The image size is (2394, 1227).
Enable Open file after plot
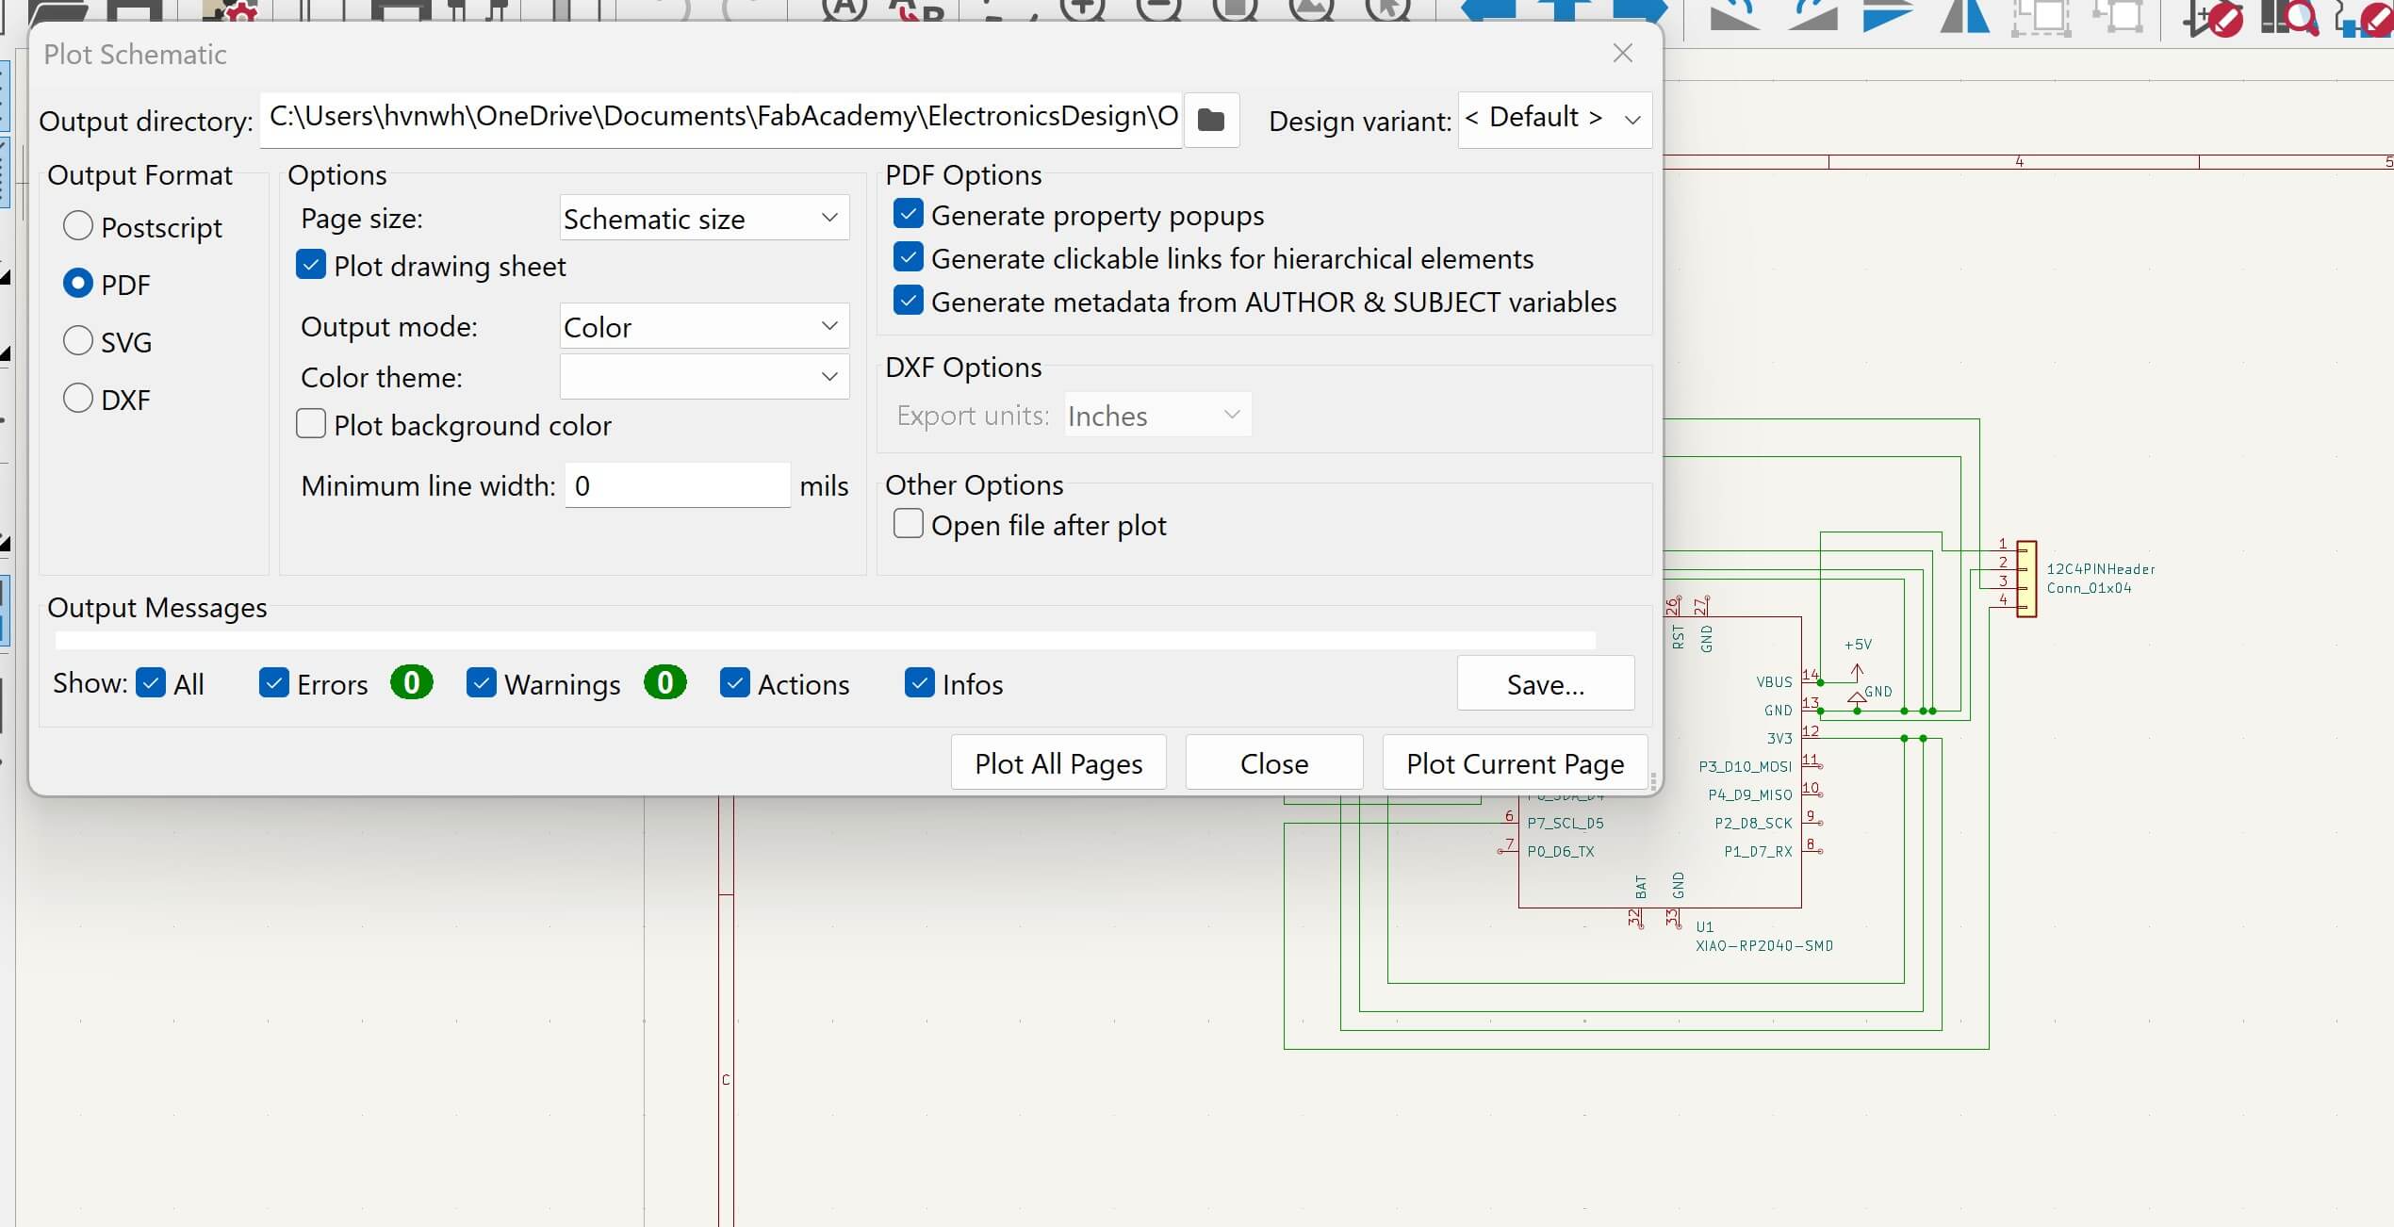pyautogui.click(x=908, y=524)
